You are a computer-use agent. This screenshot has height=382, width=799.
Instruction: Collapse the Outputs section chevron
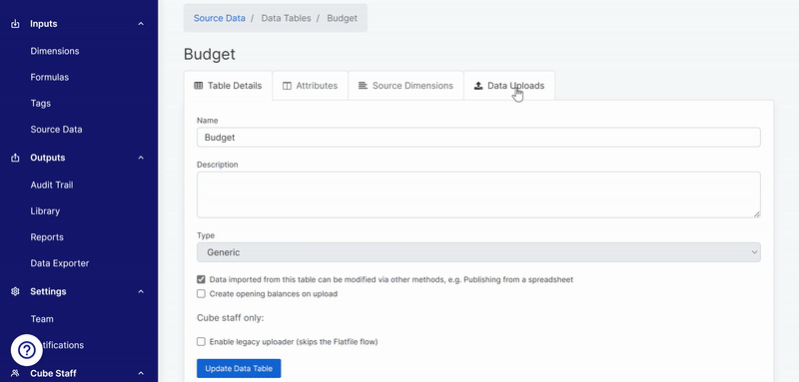pyautogui.click(x=141, y=158)
